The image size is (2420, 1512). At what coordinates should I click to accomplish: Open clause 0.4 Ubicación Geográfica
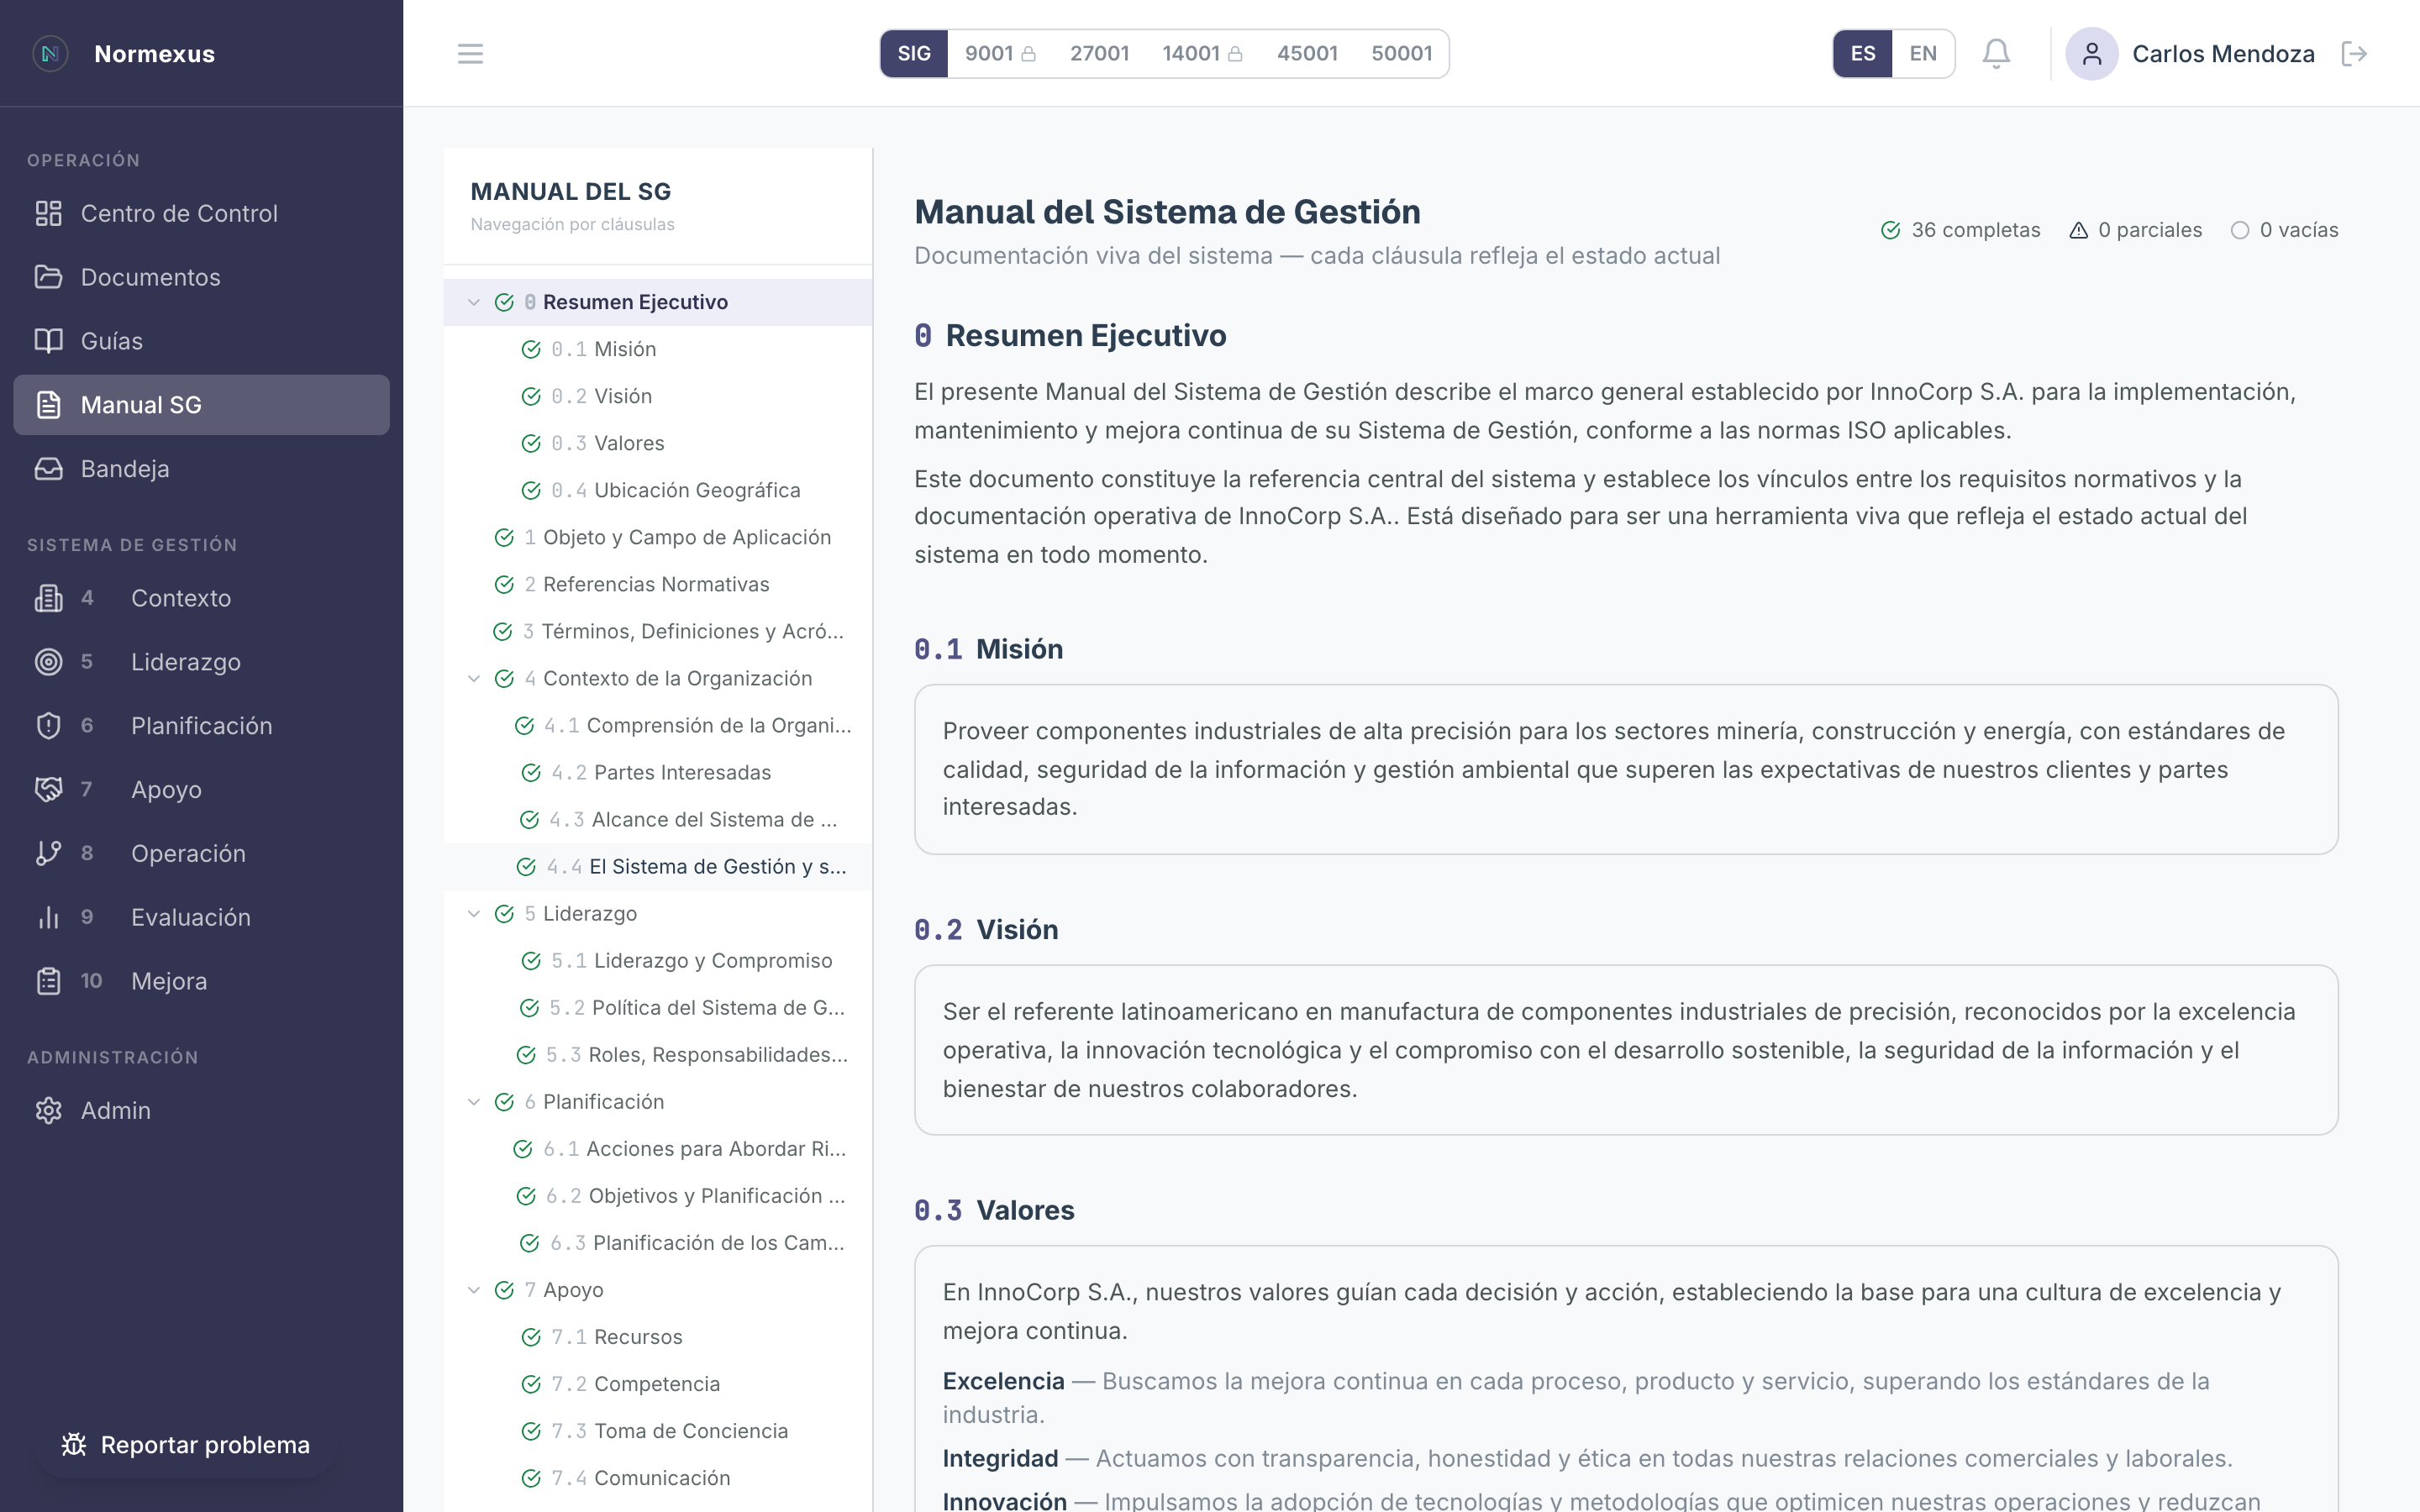click(658, 490)
